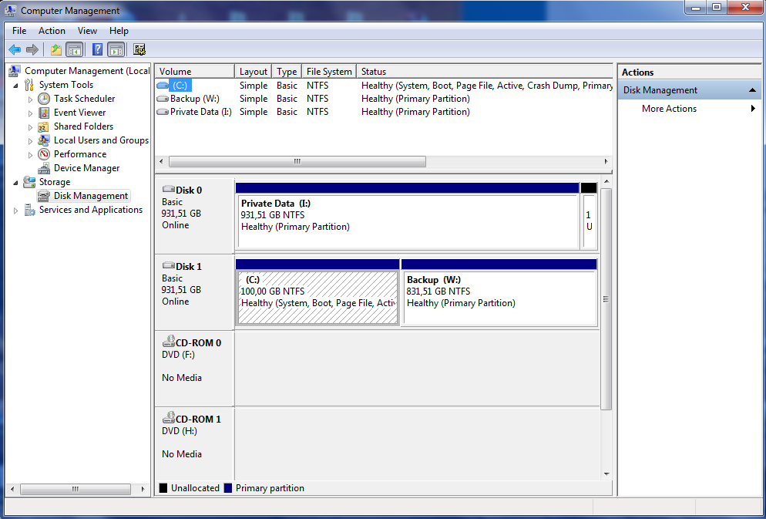Click the Performance icon in tree
Viewport: 766px width, 519px height.
tap(44, 154)
